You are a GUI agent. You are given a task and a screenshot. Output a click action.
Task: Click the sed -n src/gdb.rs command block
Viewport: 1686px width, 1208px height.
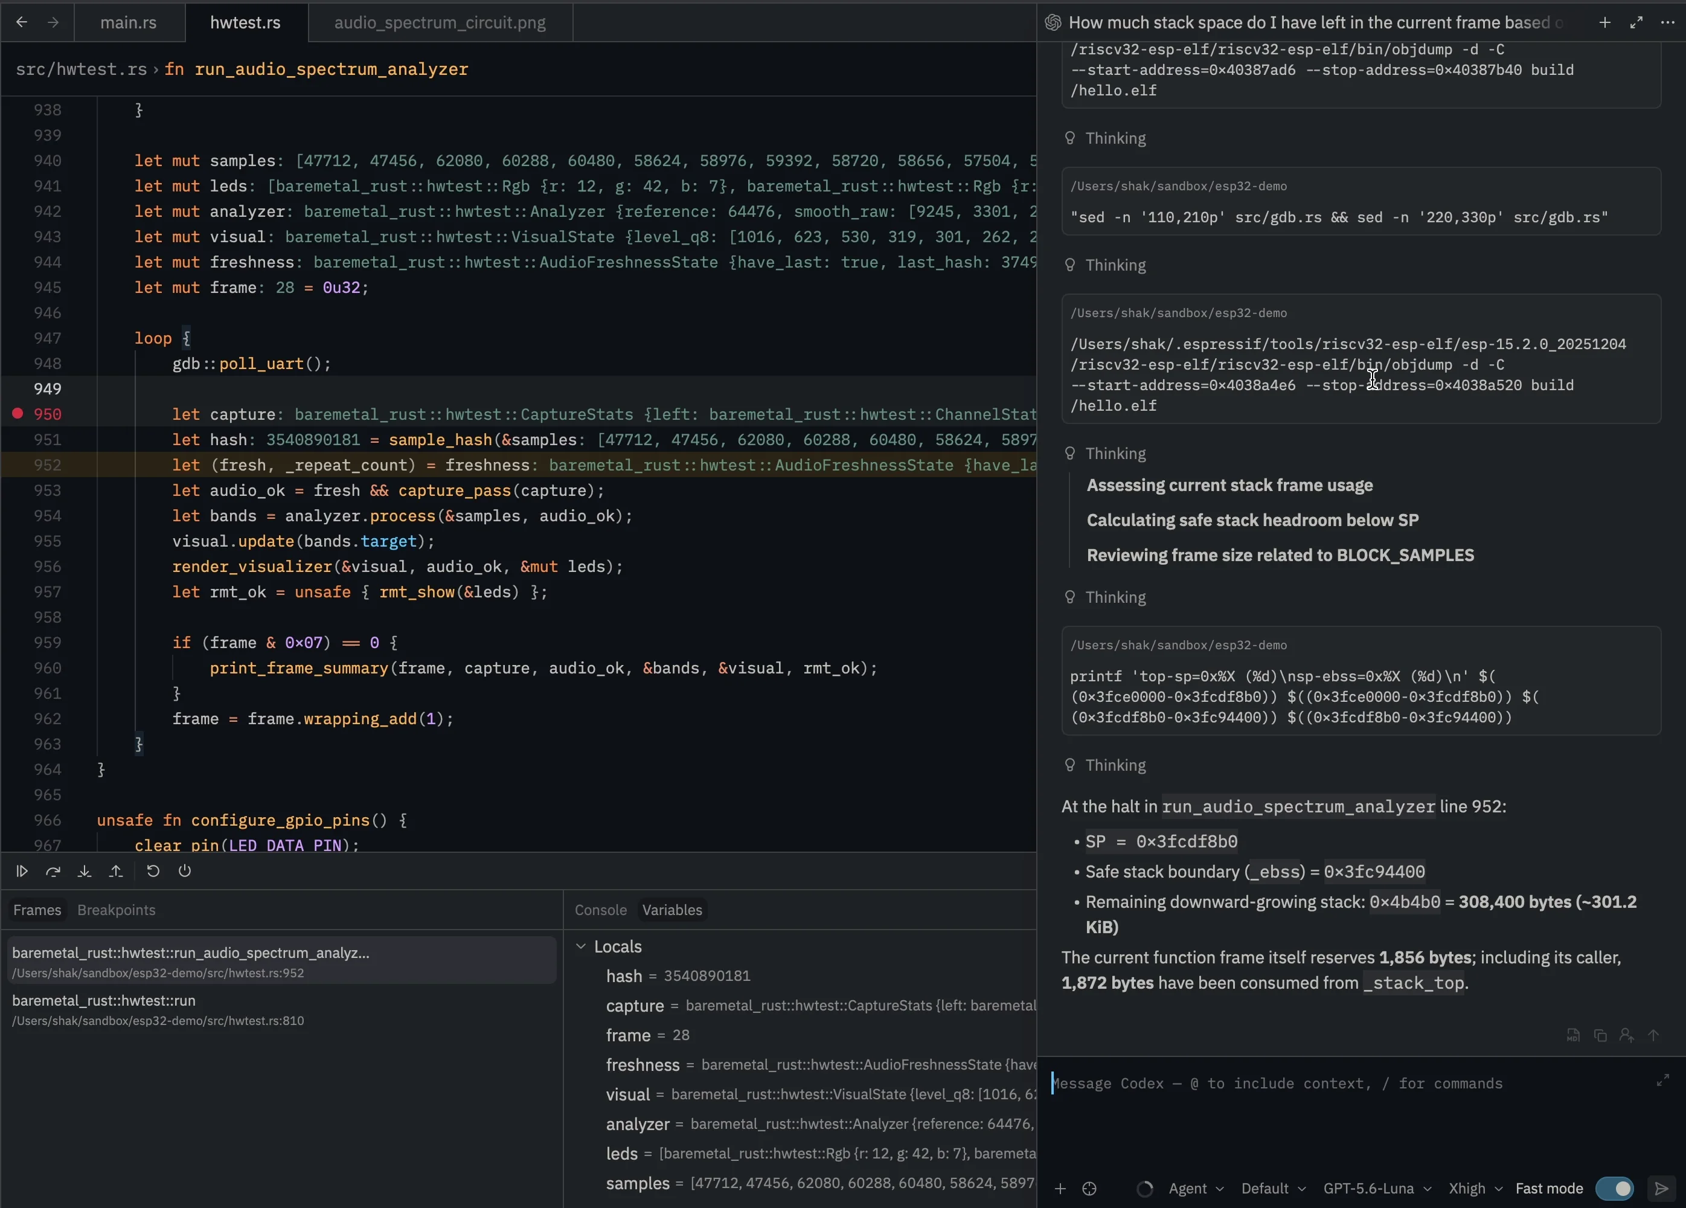(1361, 202)
